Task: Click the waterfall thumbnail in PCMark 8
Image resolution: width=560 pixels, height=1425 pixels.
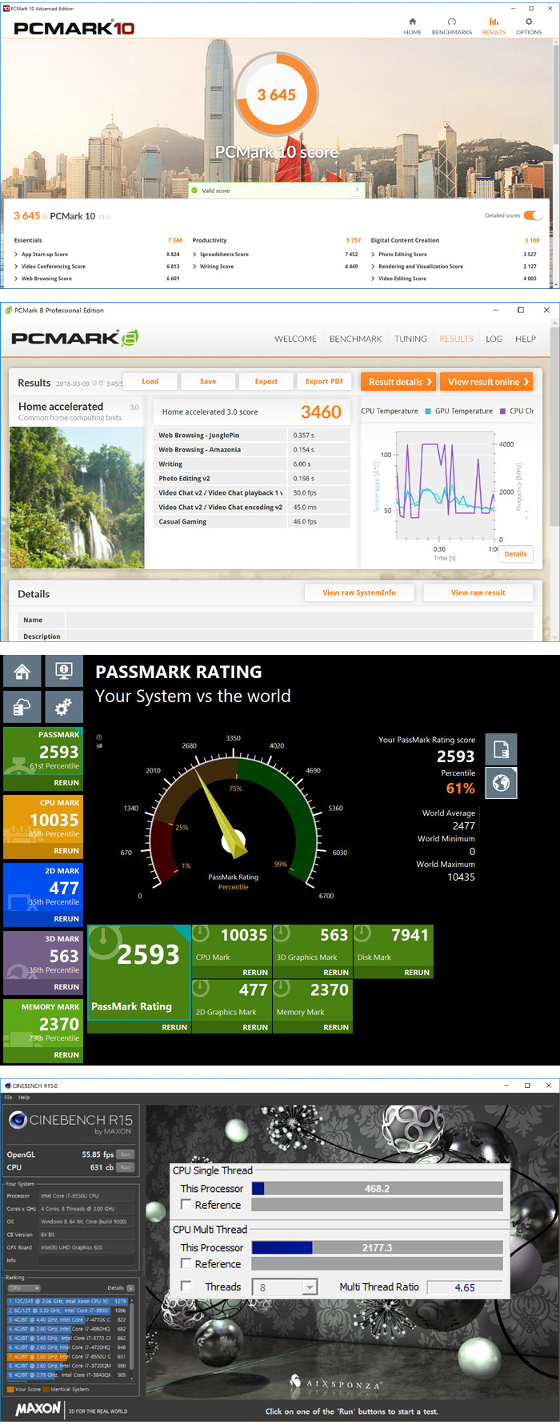Action: pos(77,497)
